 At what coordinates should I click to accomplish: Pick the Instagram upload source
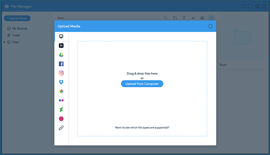(x=61, y=73)
